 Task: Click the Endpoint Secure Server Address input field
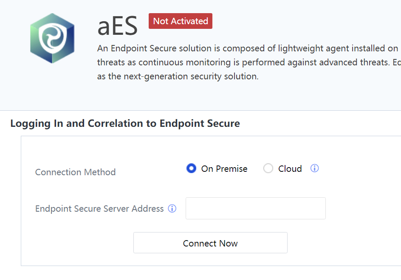255,208
